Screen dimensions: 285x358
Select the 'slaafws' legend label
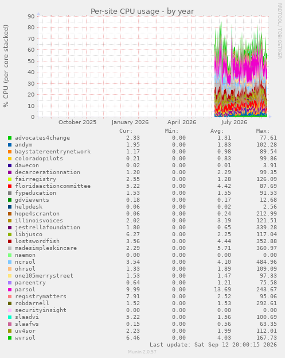point(27,324)
